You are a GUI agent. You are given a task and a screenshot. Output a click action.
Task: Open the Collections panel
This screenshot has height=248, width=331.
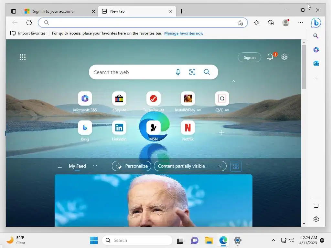coord(271,23)
